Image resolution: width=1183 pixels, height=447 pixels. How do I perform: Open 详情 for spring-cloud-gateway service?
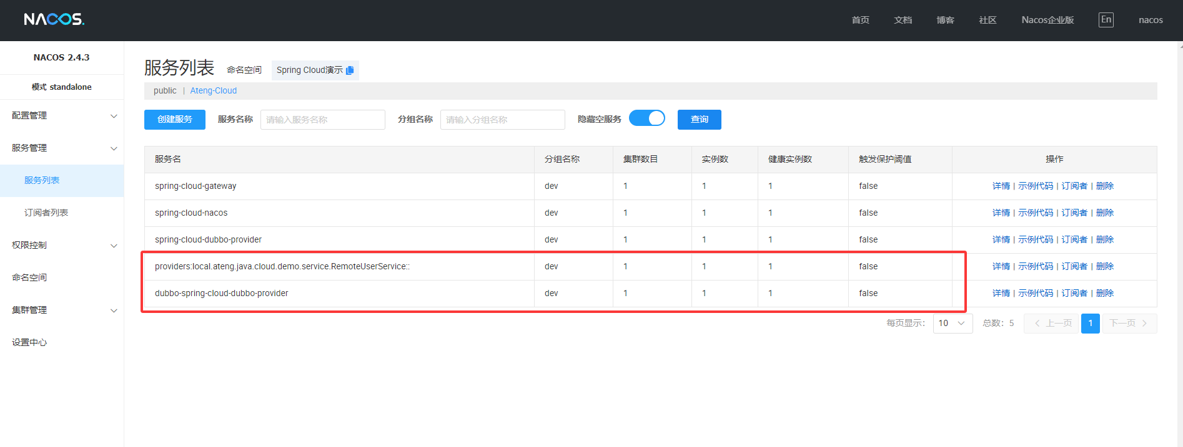coord(1001,186)
